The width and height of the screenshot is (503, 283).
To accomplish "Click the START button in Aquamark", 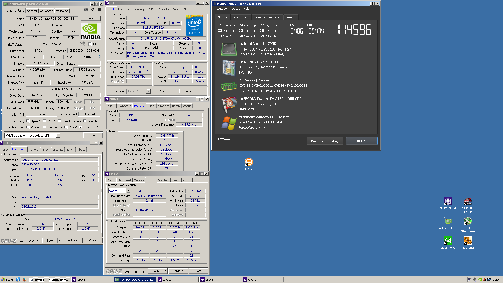I will coord(362,141).
